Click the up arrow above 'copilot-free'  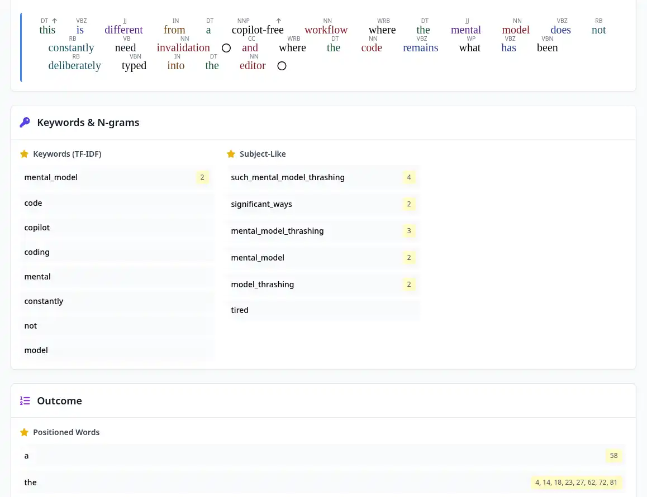point(279,21)
